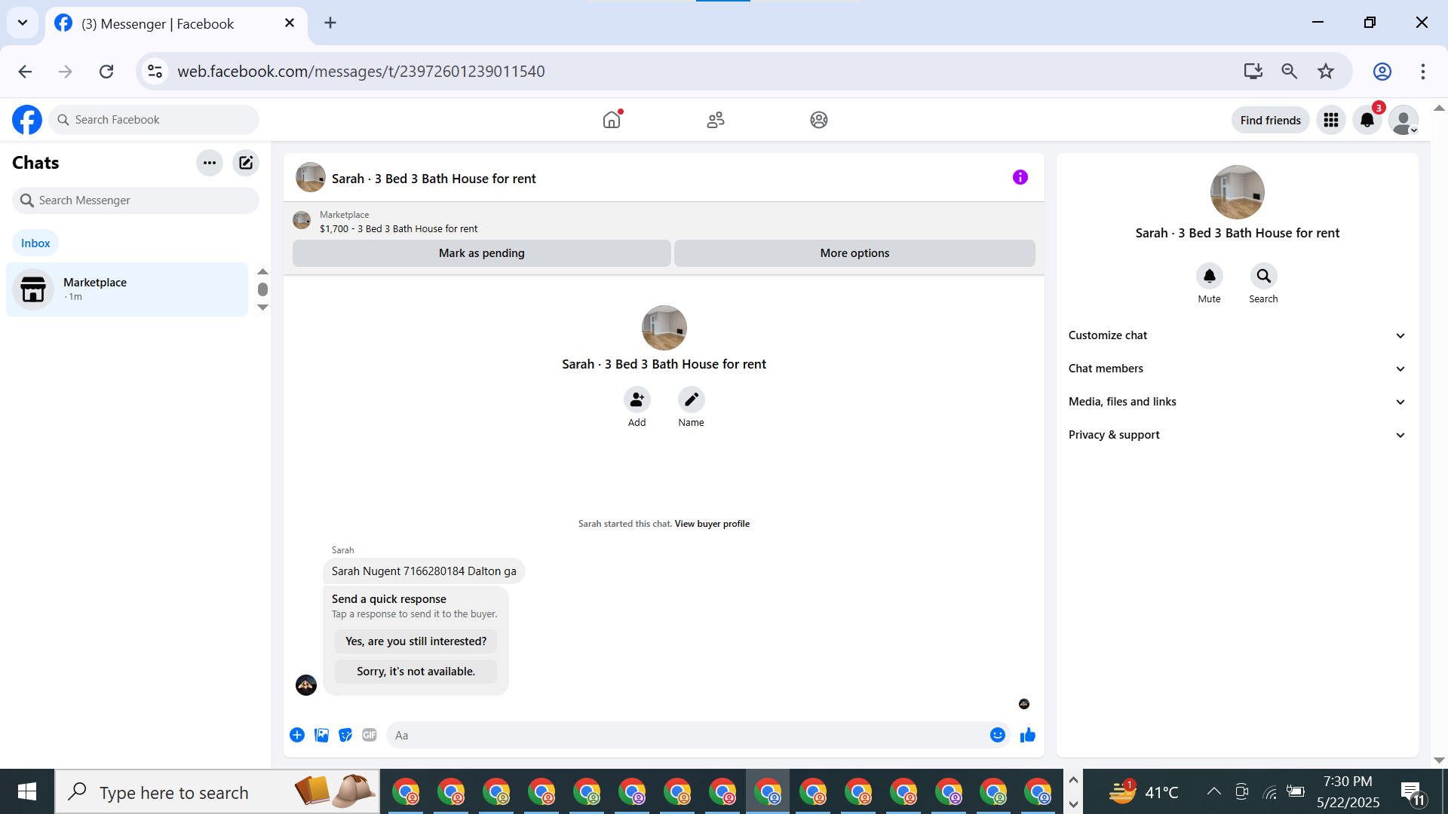The image size is (1448, 814).
Task: Expand Customize chat section
Action: [1238, 335]
